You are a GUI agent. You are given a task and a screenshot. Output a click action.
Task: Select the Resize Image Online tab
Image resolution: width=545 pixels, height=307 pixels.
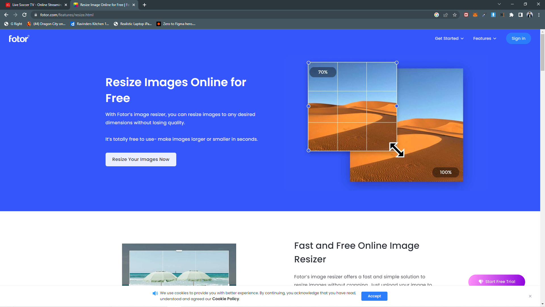coord(104,5)
